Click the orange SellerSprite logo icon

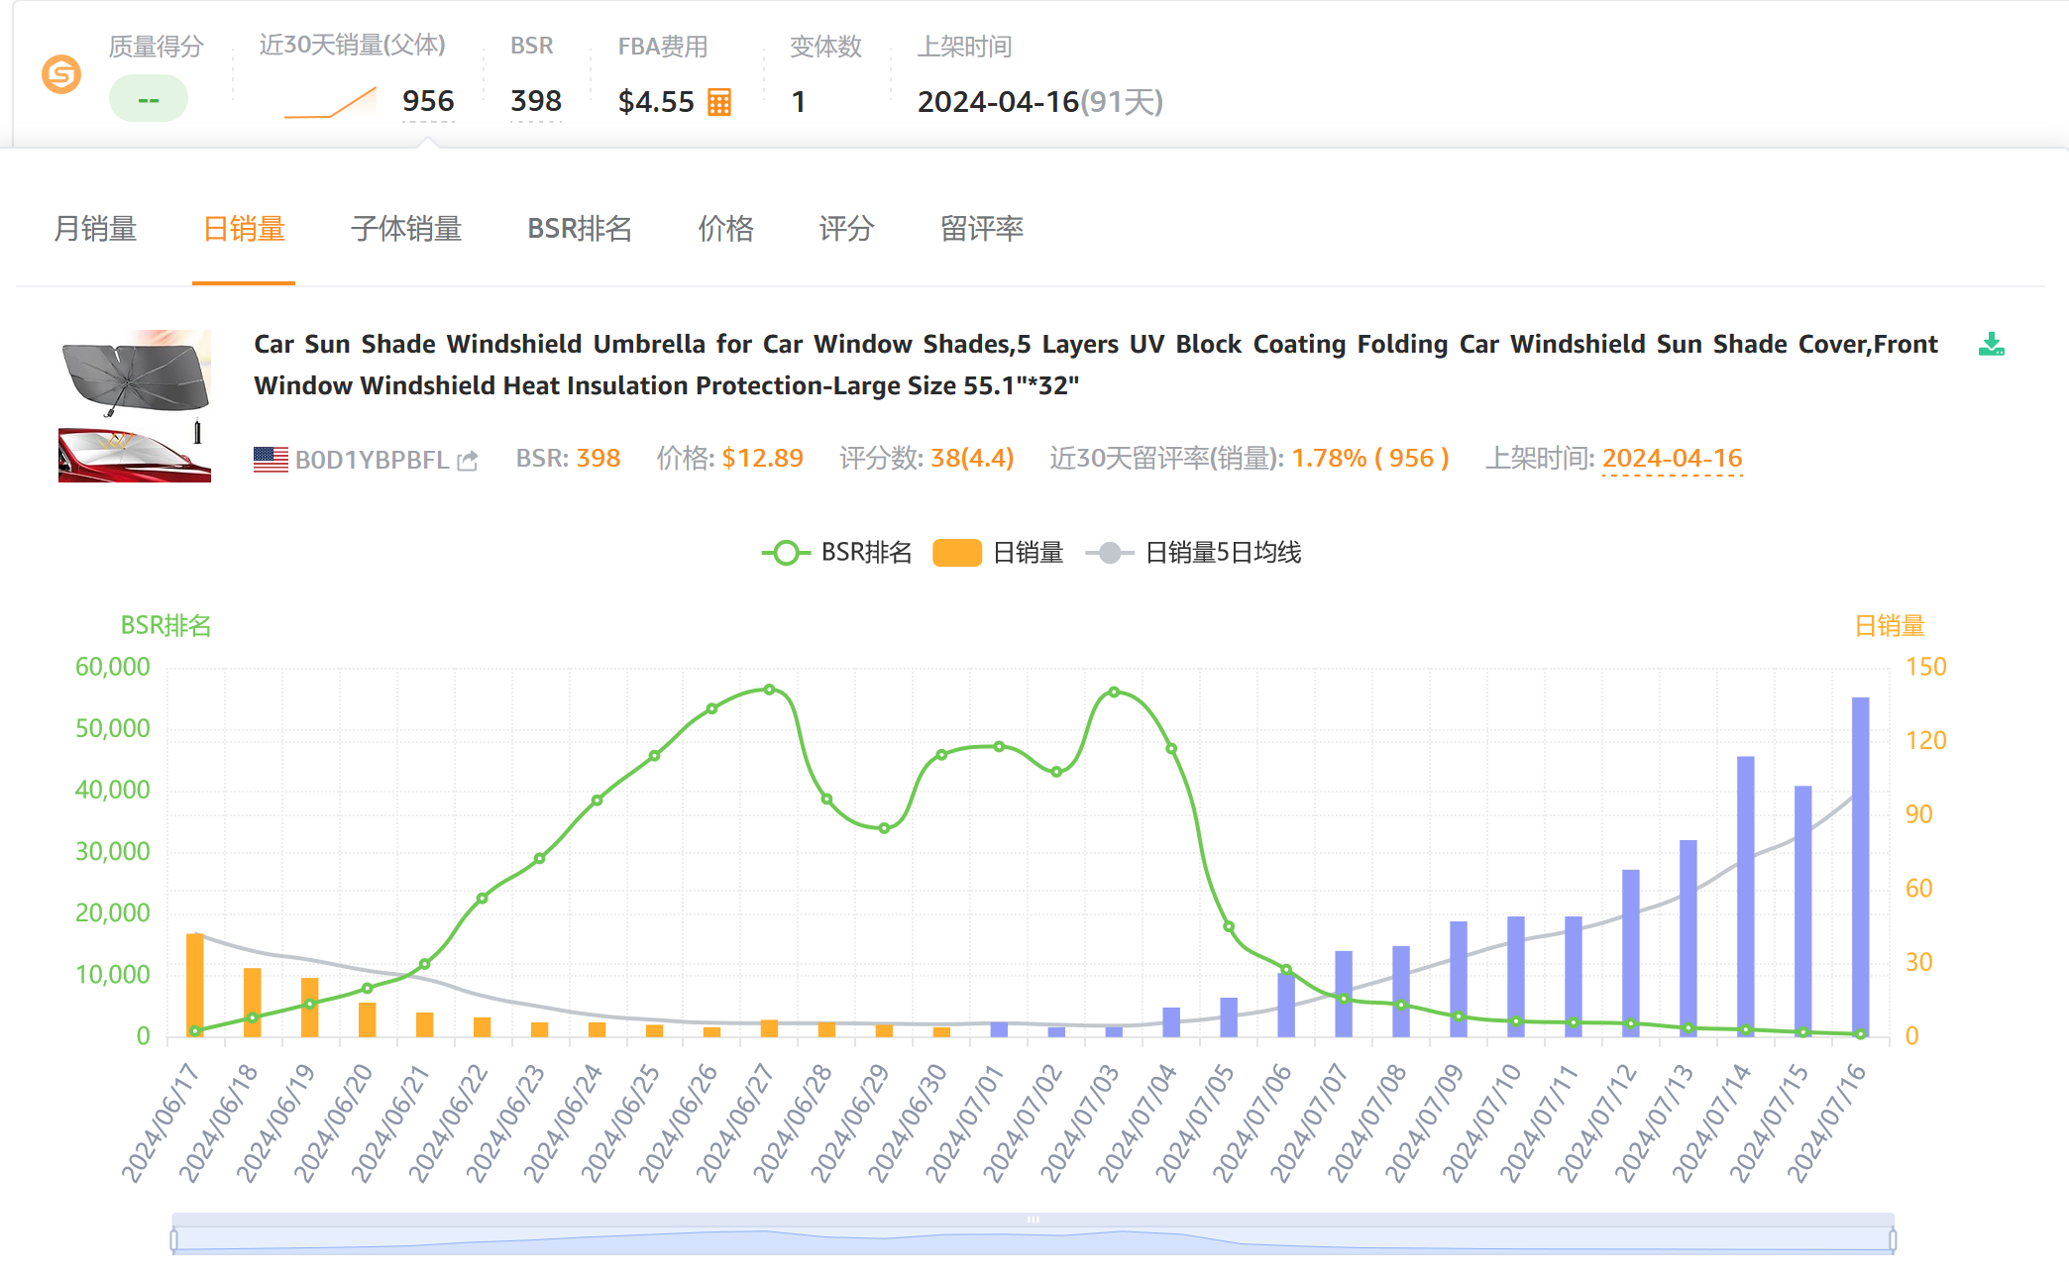[61, 74]
